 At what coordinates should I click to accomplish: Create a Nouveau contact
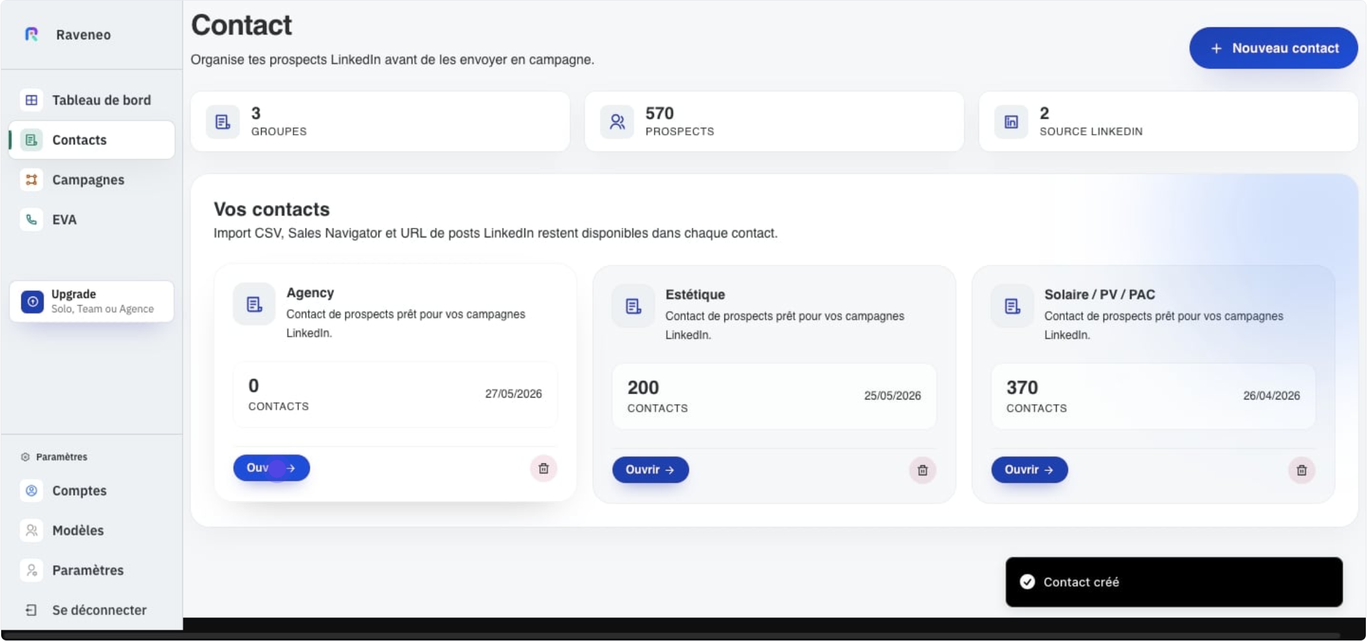pyautogui.click(x=1273, y=48)
